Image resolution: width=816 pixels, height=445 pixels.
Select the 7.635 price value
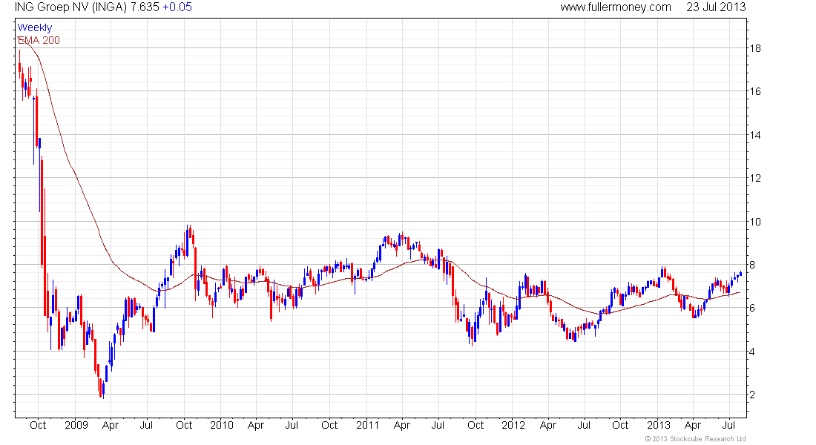click(145, 7)
